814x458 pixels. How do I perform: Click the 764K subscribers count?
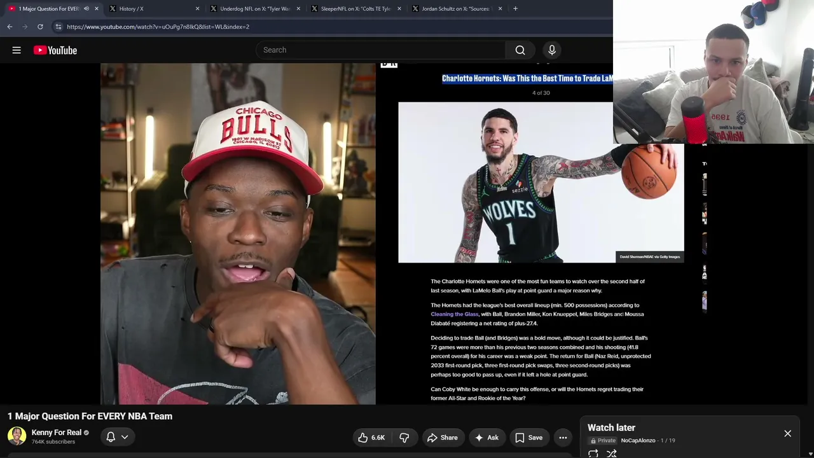(x=53, y=442)
